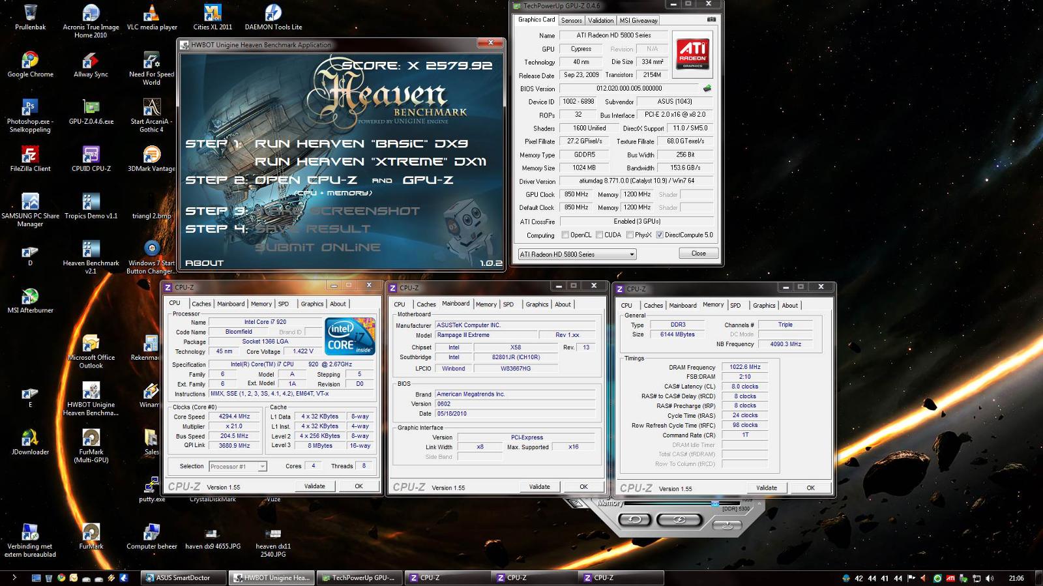
Task: Enable the PhysX checkbox in GPU-Z
Action: 630,235
